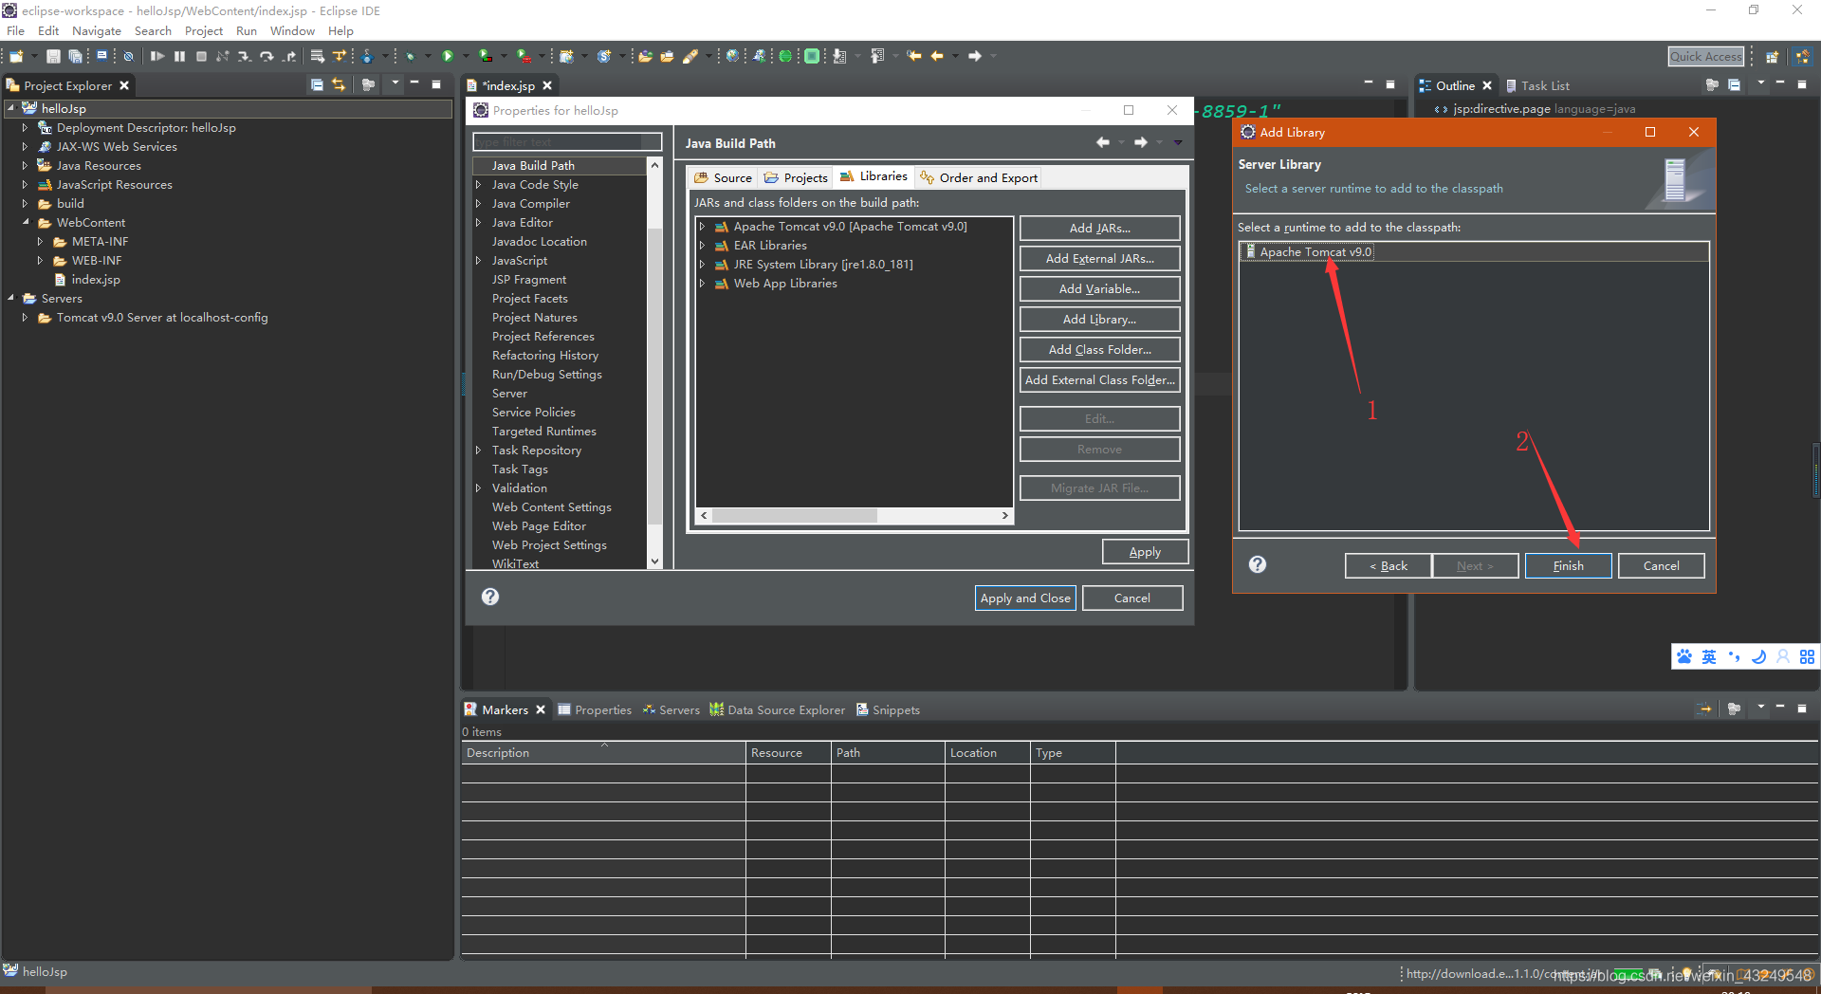Click the Search flashlight toolbar icon
Image resolution: width=1821 pixels, height=994 pixels.
[690, 57]
